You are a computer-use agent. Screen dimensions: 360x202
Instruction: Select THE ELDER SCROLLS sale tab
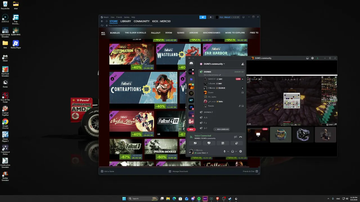[x=136, y=33]
